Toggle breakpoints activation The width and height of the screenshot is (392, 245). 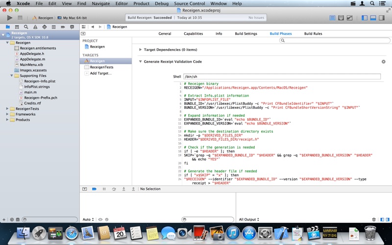94,189
